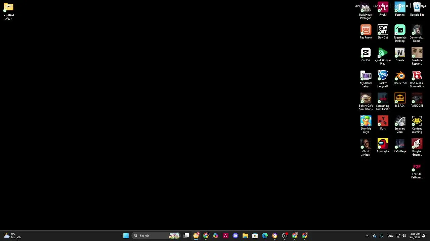Open the taskbar app with 9+ badge
The width and height of the screenshot is (430, 241).
click(x=196, y=236)
